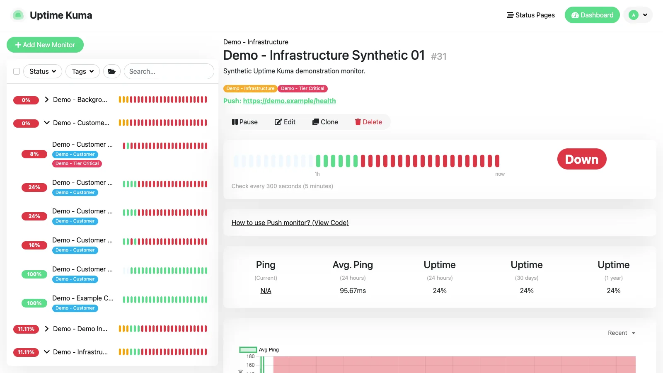Click the red Down status badge

click(x=582, y=159)
